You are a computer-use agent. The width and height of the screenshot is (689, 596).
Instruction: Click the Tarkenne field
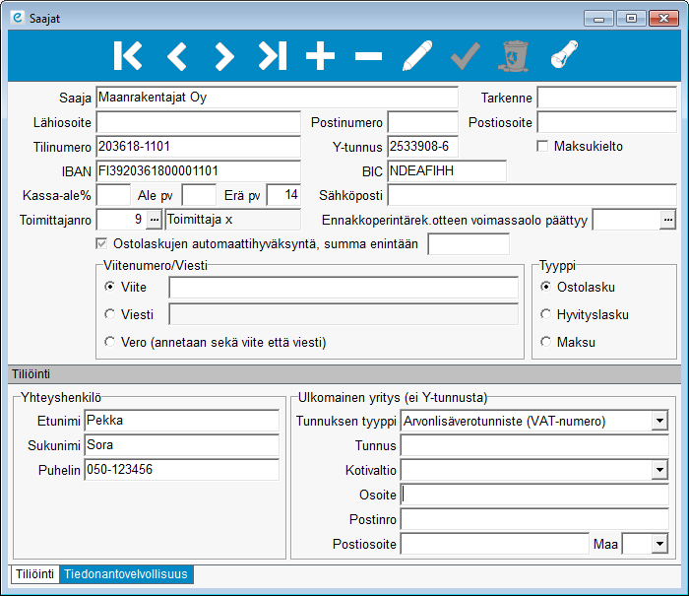point(607,98)
